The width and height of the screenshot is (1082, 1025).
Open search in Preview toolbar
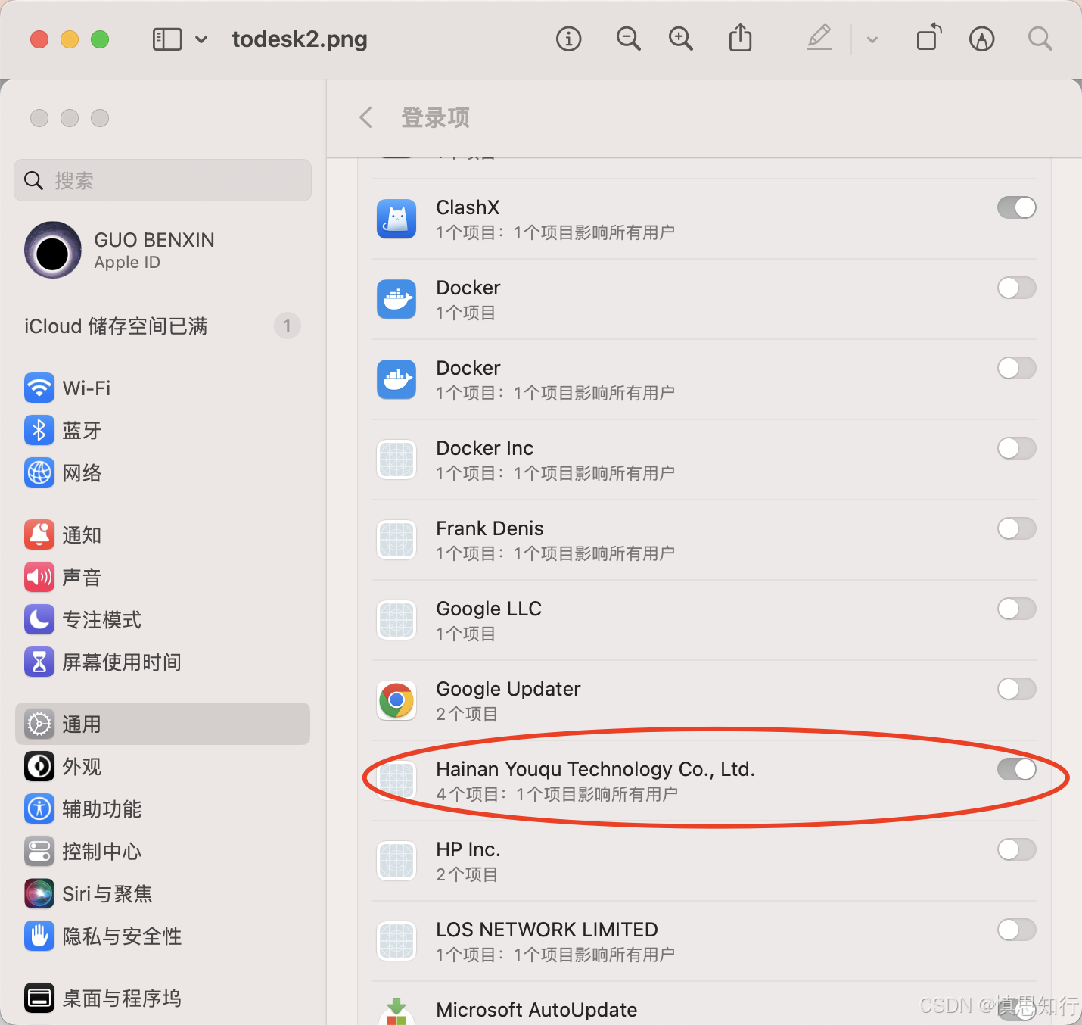(1040, 39)
